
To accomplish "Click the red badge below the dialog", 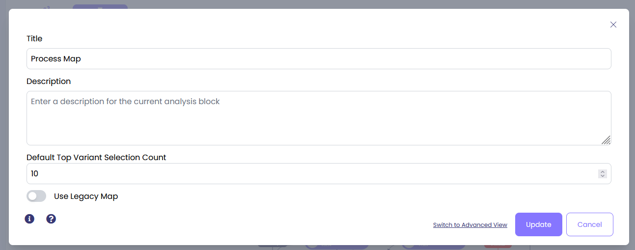I will (x=497, y=247).
